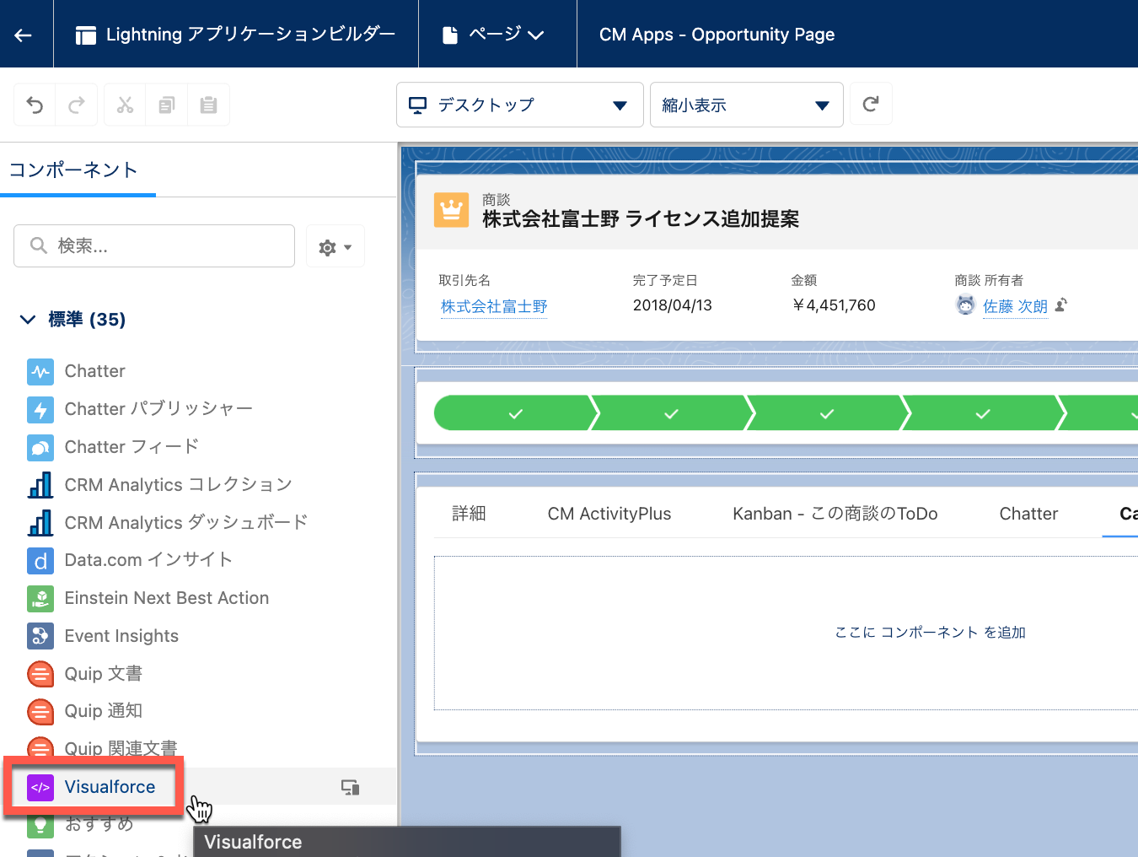Screen dimensions: 1138x857
Task: Click the Einstein Next Best Action label
Action: click(x=167, y=598)
